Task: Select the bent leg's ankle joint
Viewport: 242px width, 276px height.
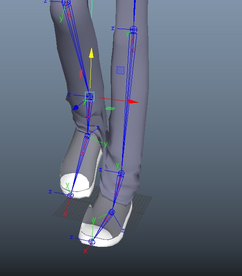Action: 87,136
